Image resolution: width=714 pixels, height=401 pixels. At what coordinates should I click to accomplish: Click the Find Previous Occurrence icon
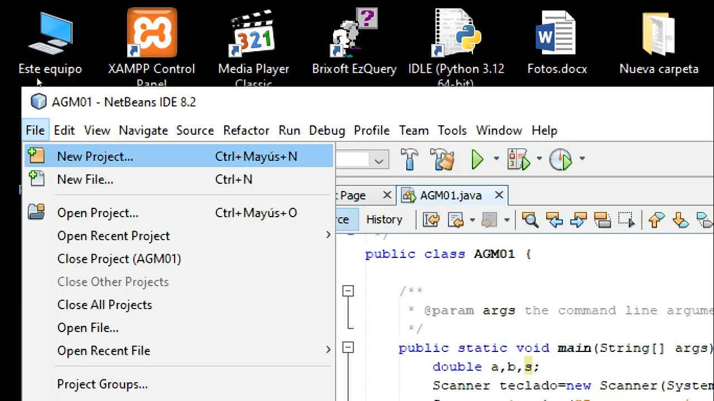click(x=554, y=220)
